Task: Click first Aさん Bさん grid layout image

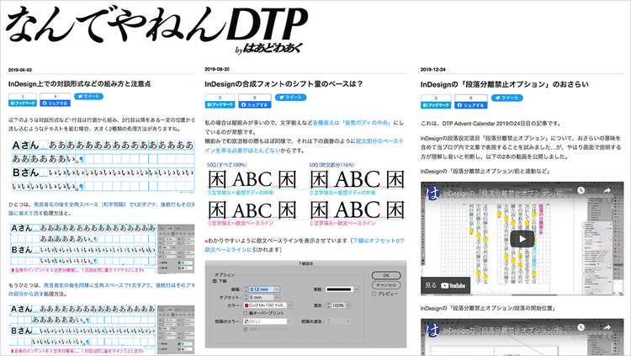Action: click(x=102, y=166)
